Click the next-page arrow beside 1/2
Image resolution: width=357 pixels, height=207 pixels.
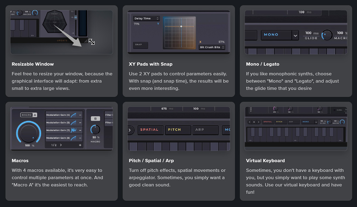point(61,145)
